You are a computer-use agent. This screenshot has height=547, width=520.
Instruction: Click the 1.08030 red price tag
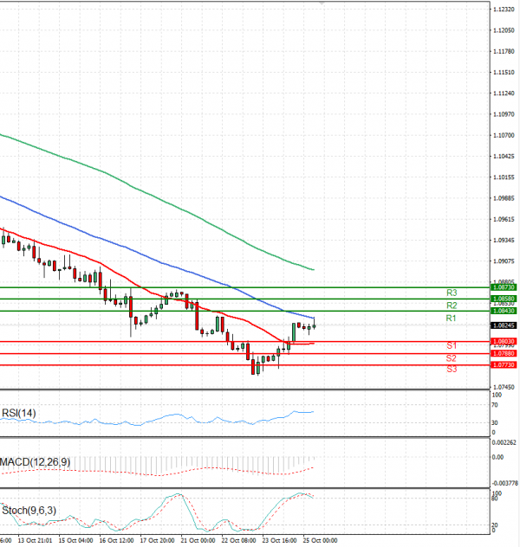504,341
